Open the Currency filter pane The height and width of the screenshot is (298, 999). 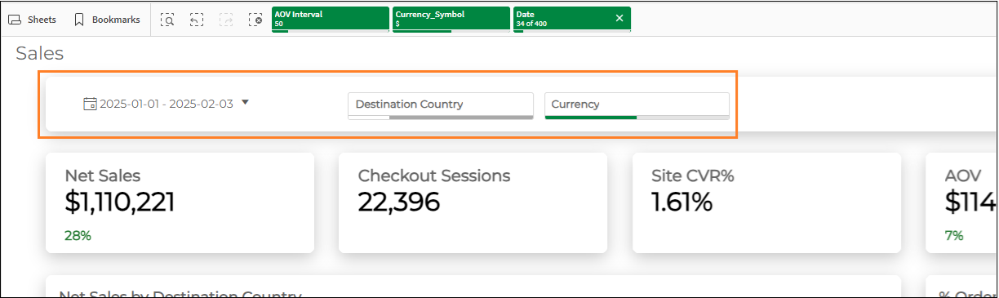[x=637, y=105]
